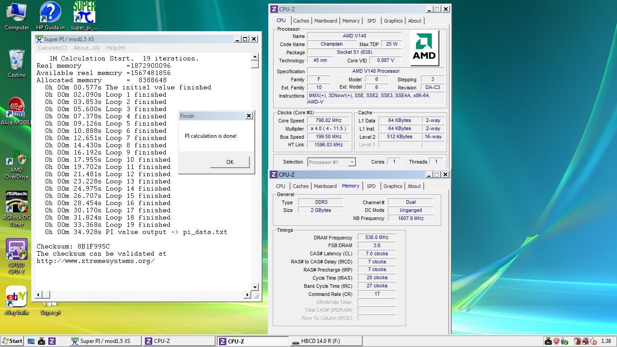Launch super_pi desktop shortcut at top
Screen dimensions: 617x347
click(x=84, y=17)
